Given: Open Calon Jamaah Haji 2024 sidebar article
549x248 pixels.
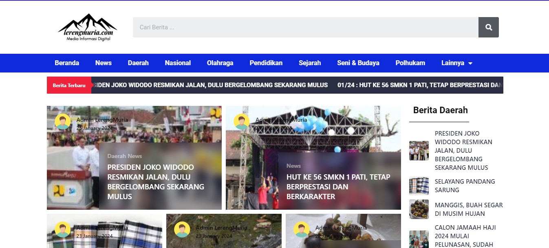Looking at the screenshot, I should [x=464, y=236].
